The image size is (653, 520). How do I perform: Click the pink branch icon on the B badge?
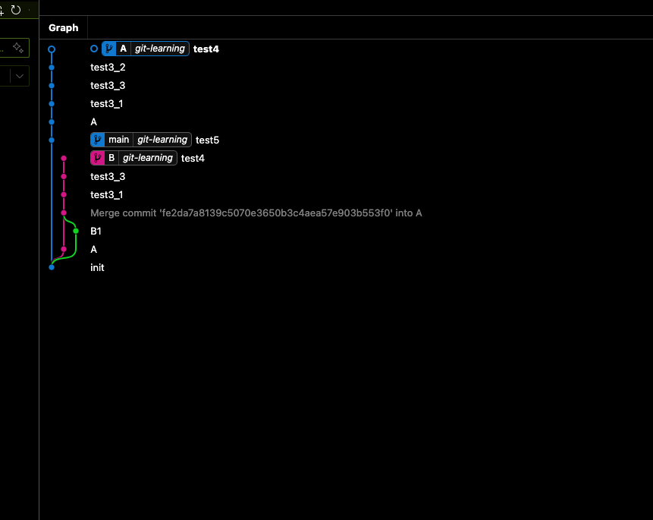click(98, 158)
